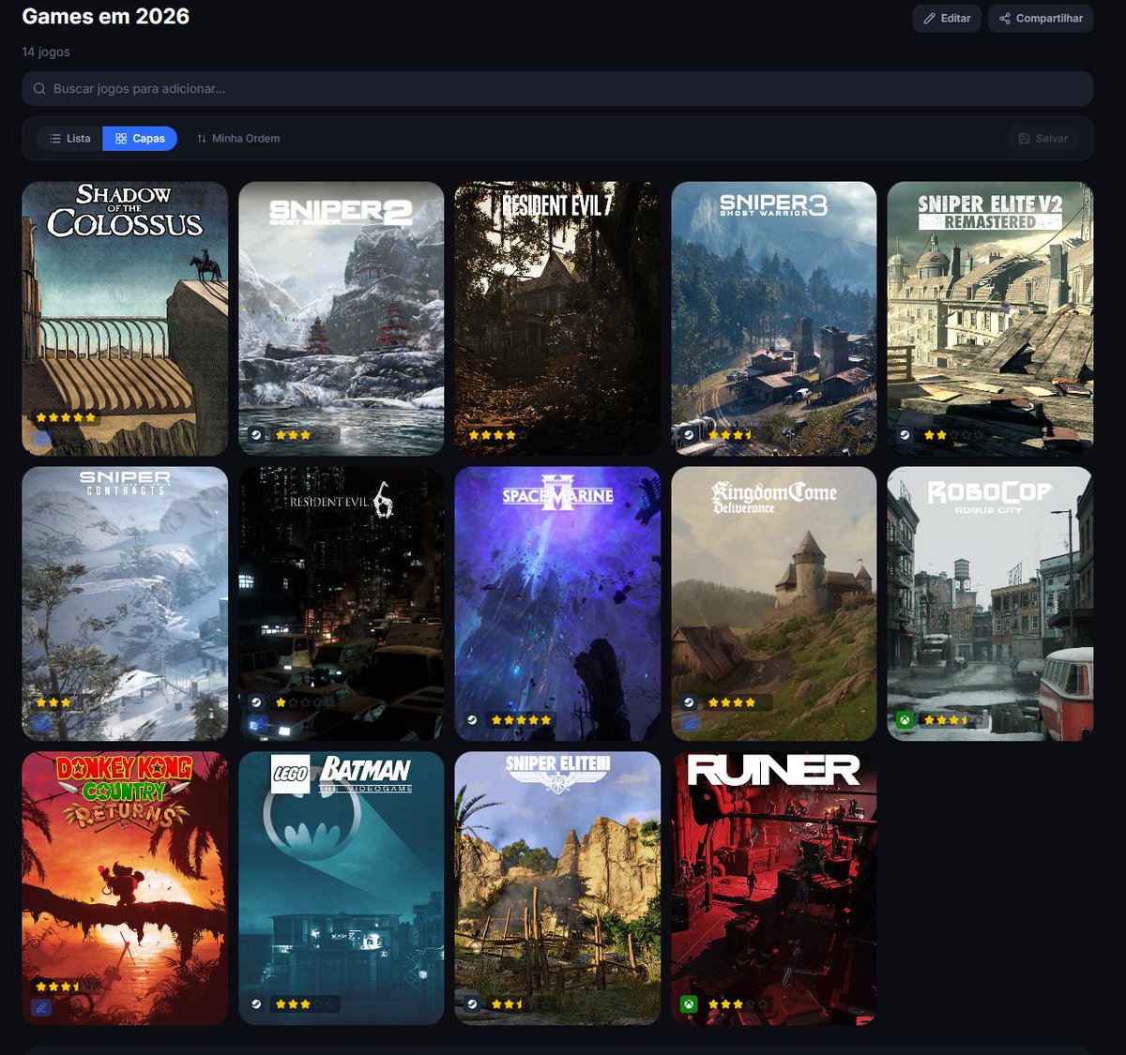
Task: Click the Xbox icon on the Ruiner card
Action: 689,1004
